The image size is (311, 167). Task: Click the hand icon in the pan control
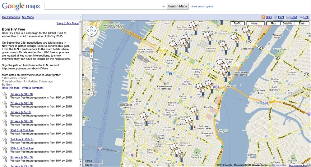click(91, 31)
